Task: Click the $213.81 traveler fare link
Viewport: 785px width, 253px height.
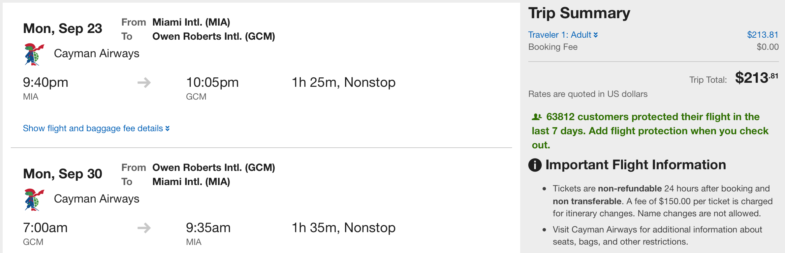Action: click(x=762, y=35)
